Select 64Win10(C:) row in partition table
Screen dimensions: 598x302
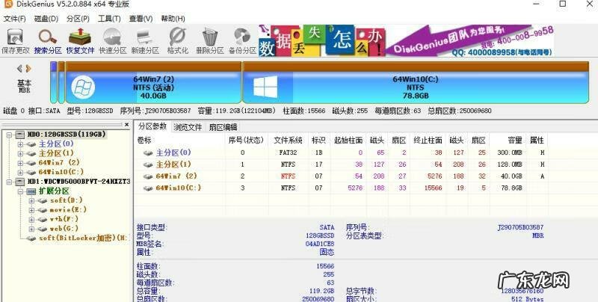click(x=178, y=188)
